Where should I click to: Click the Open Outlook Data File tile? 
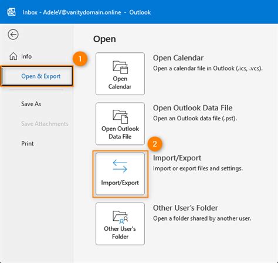(120, 124)
